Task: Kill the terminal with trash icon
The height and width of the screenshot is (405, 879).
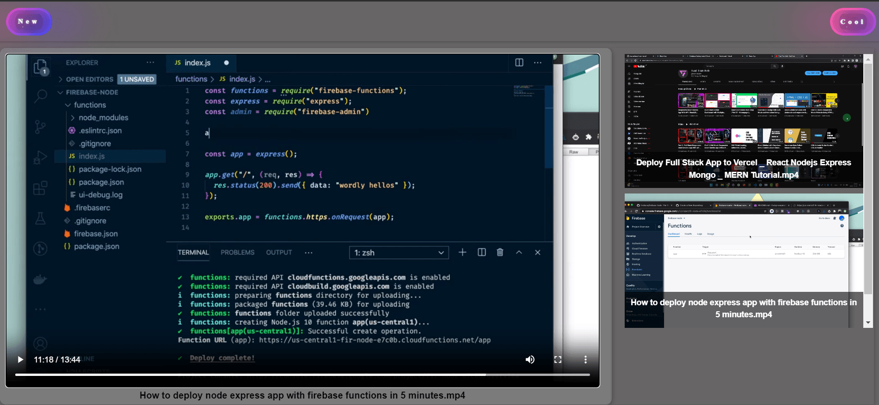Action: pyautogui.click(x=500, y=252)
